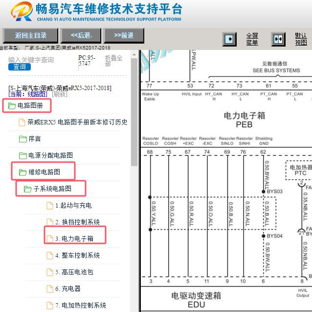The image size is (312, 312).
Task: Click the BYS04 splice label
Action: tap(275, 236)
